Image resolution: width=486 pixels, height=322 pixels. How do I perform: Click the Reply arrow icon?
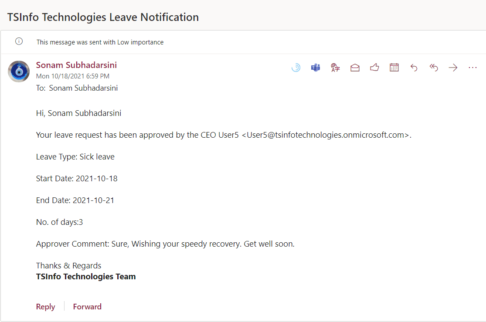coord(414,68)
